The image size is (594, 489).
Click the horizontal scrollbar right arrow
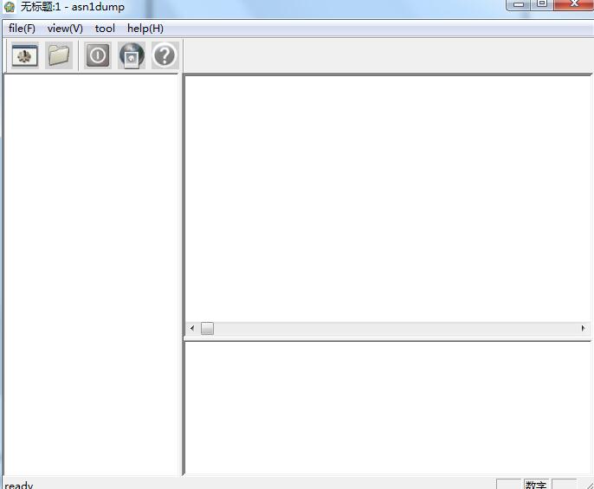tap(583, 328)
